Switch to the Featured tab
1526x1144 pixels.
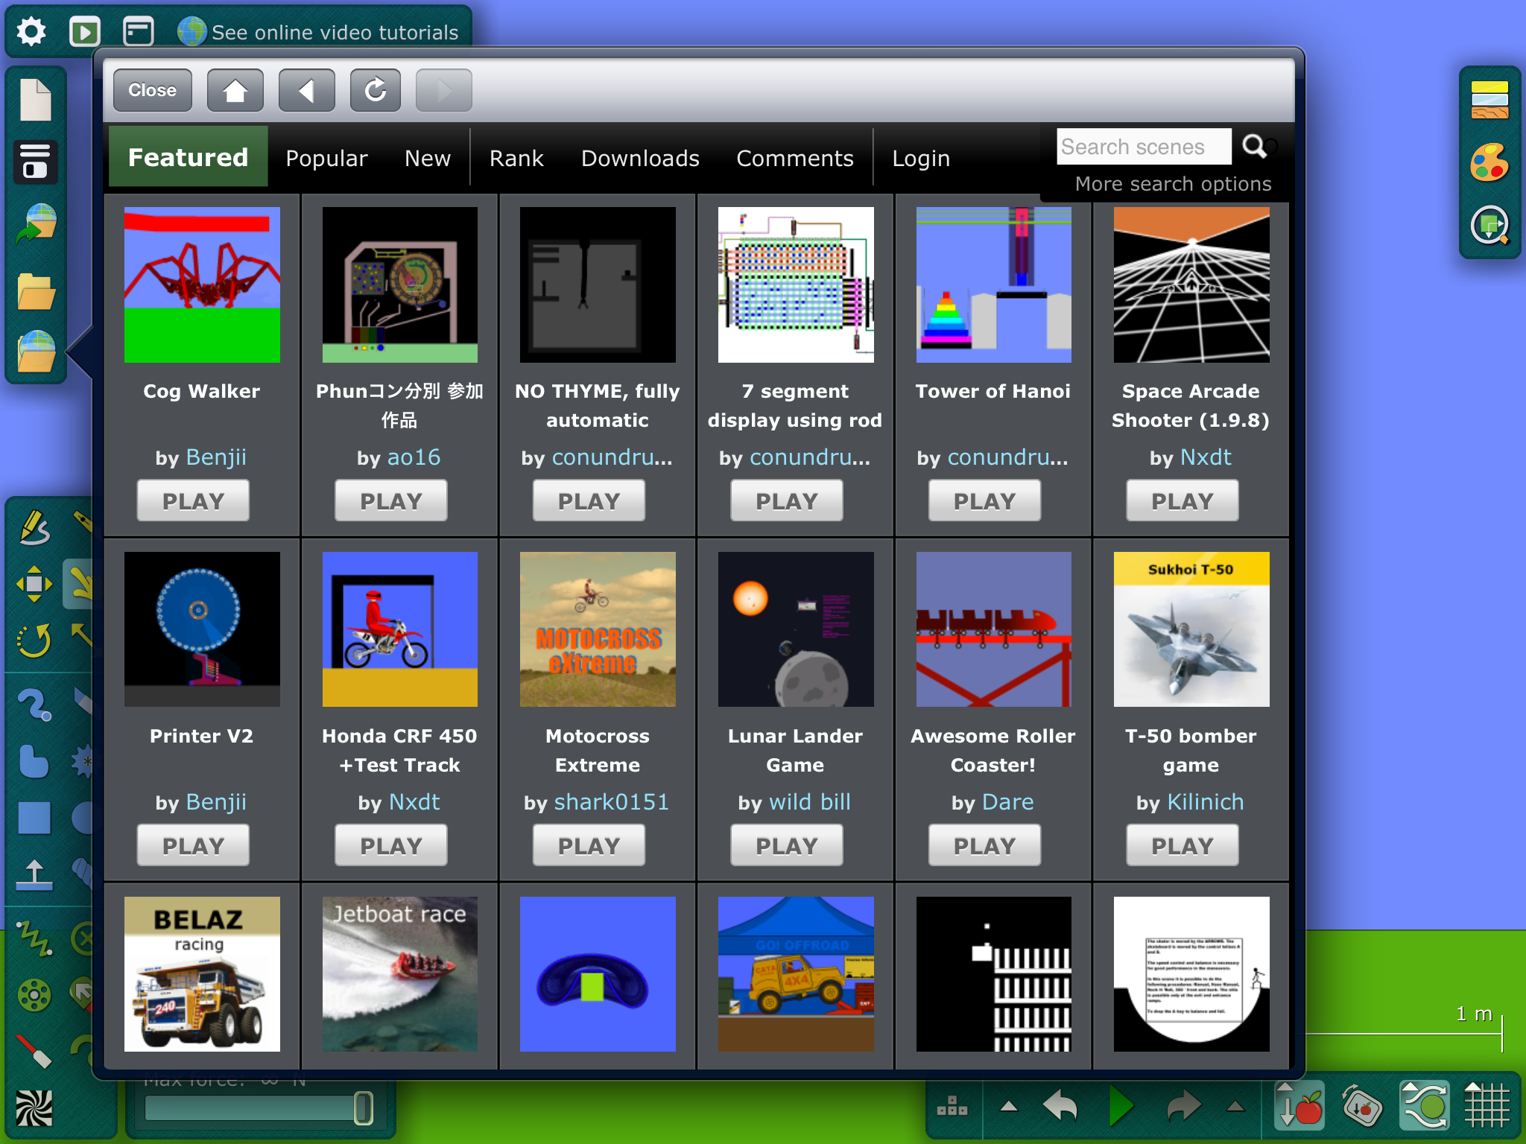tap(188, 157)
